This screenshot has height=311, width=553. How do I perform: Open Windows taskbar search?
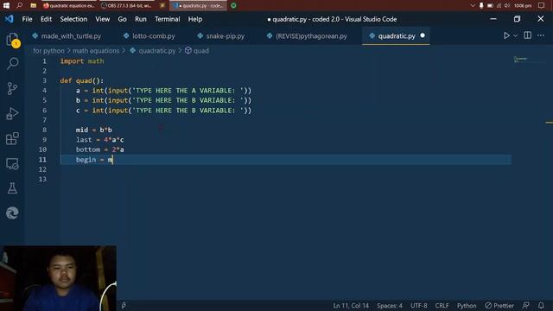19,5
